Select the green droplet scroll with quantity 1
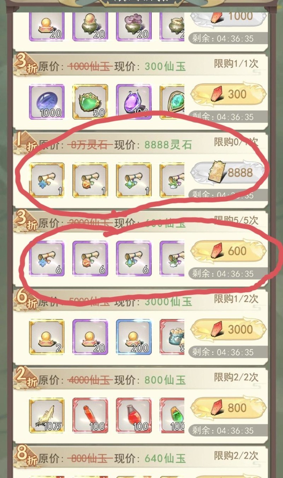 (134, 180)
